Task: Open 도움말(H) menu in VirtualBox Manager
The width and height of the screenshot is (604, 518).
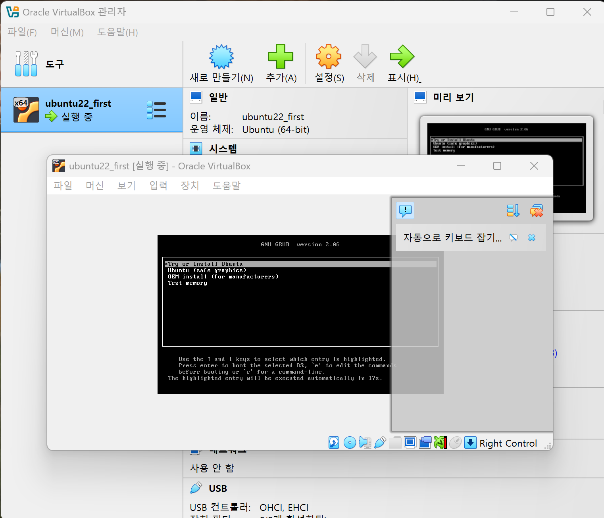Action: [117, 32]
